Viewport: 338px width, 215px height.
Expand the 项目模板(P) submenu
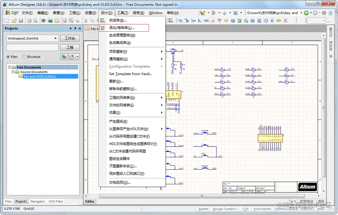(162, 52)
